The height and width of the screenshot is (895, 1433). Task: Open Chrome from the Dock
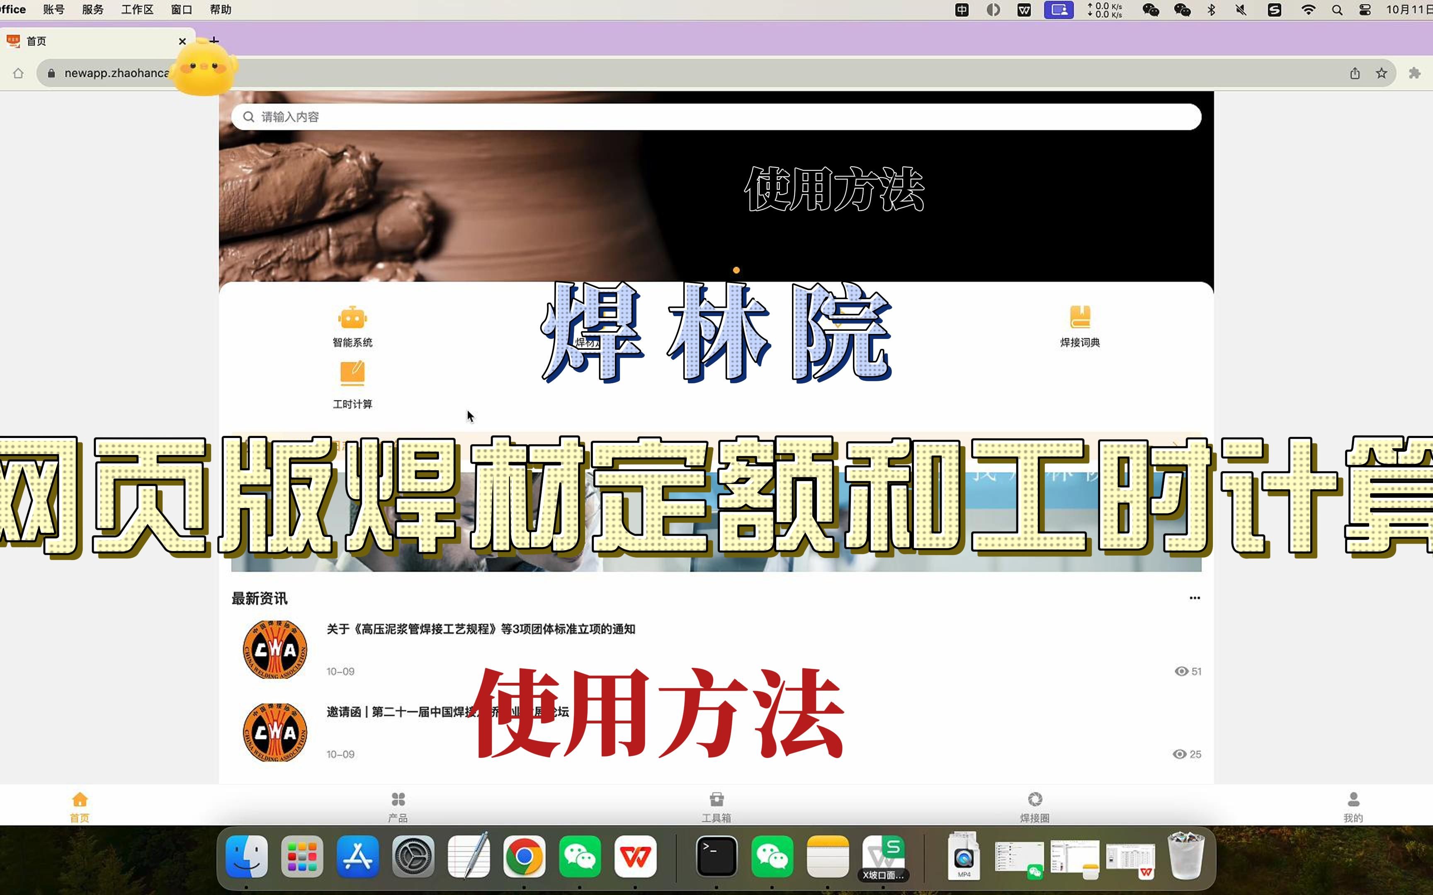(x=525, y=856)
